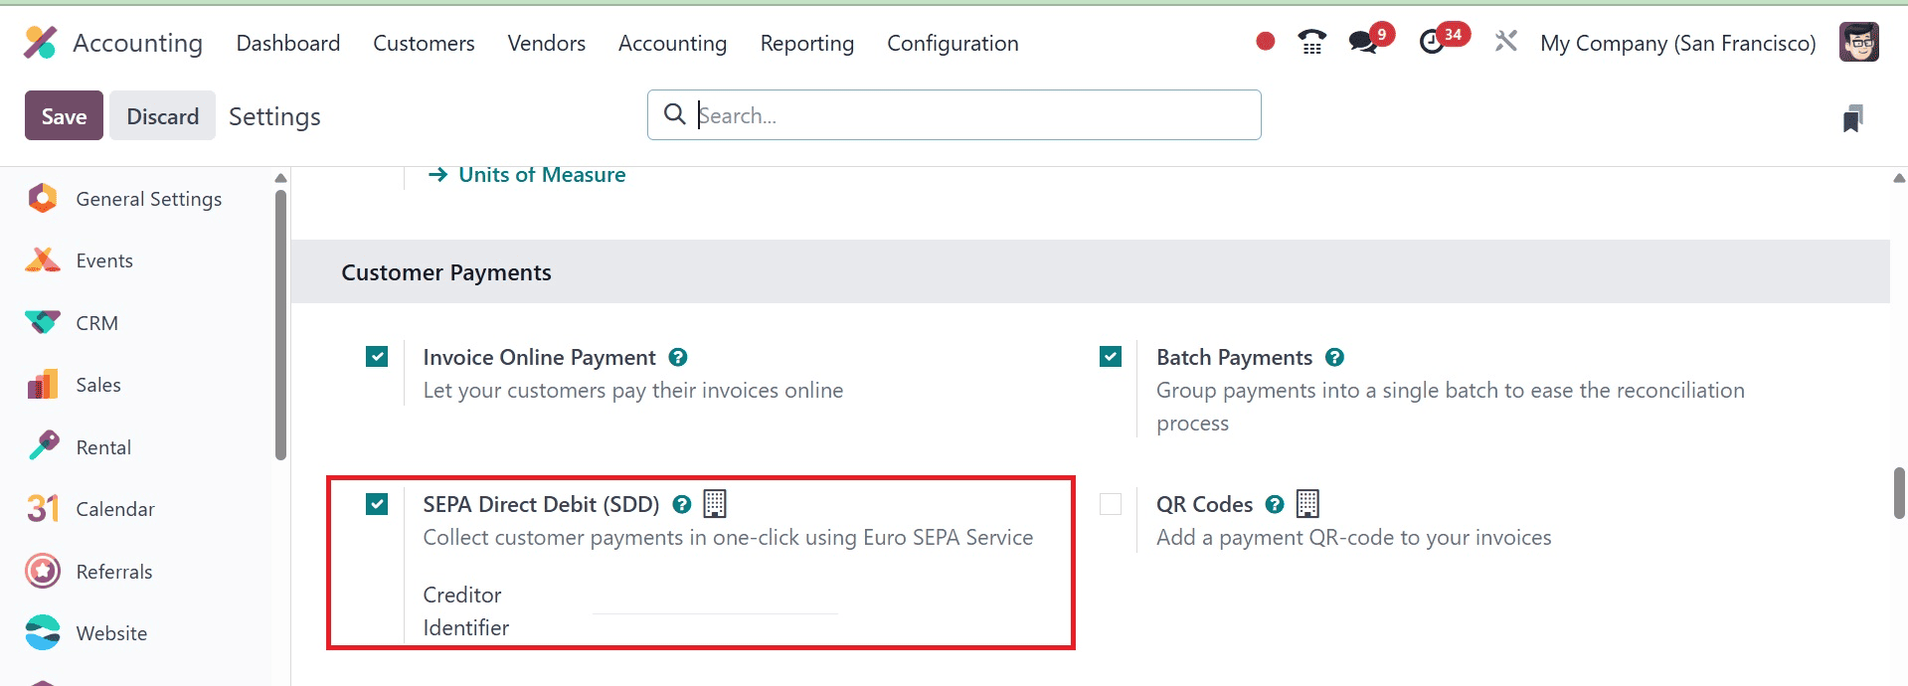The image size is (1908, 686).
Task: Click the Rental sidebar icon
Action: point(43,446)
